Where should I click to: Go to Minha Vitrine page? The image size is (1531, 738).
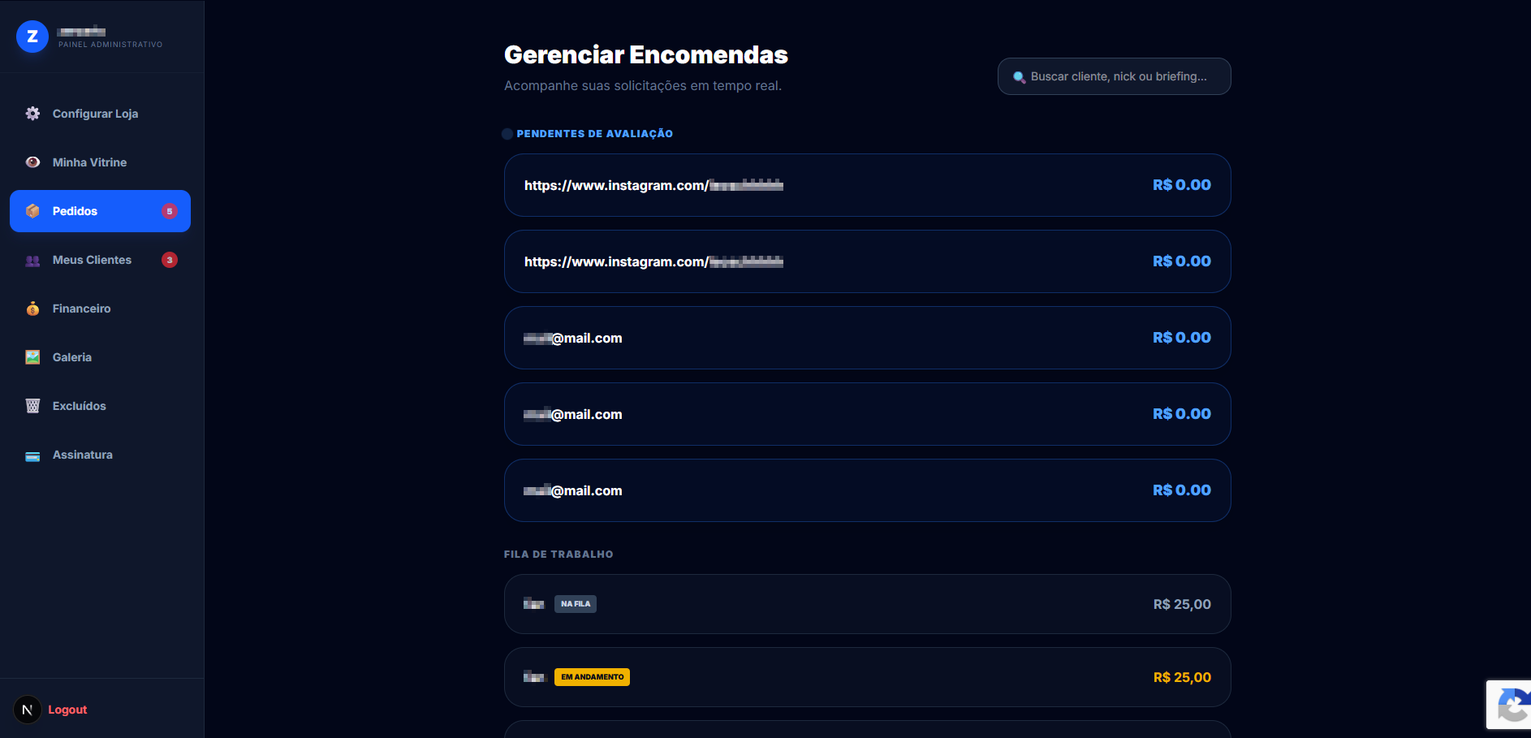click(x=100, y=162)
